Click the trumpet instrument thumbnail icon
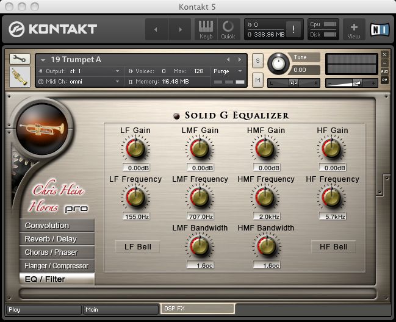The image size is (396, 322). (20, 77)
